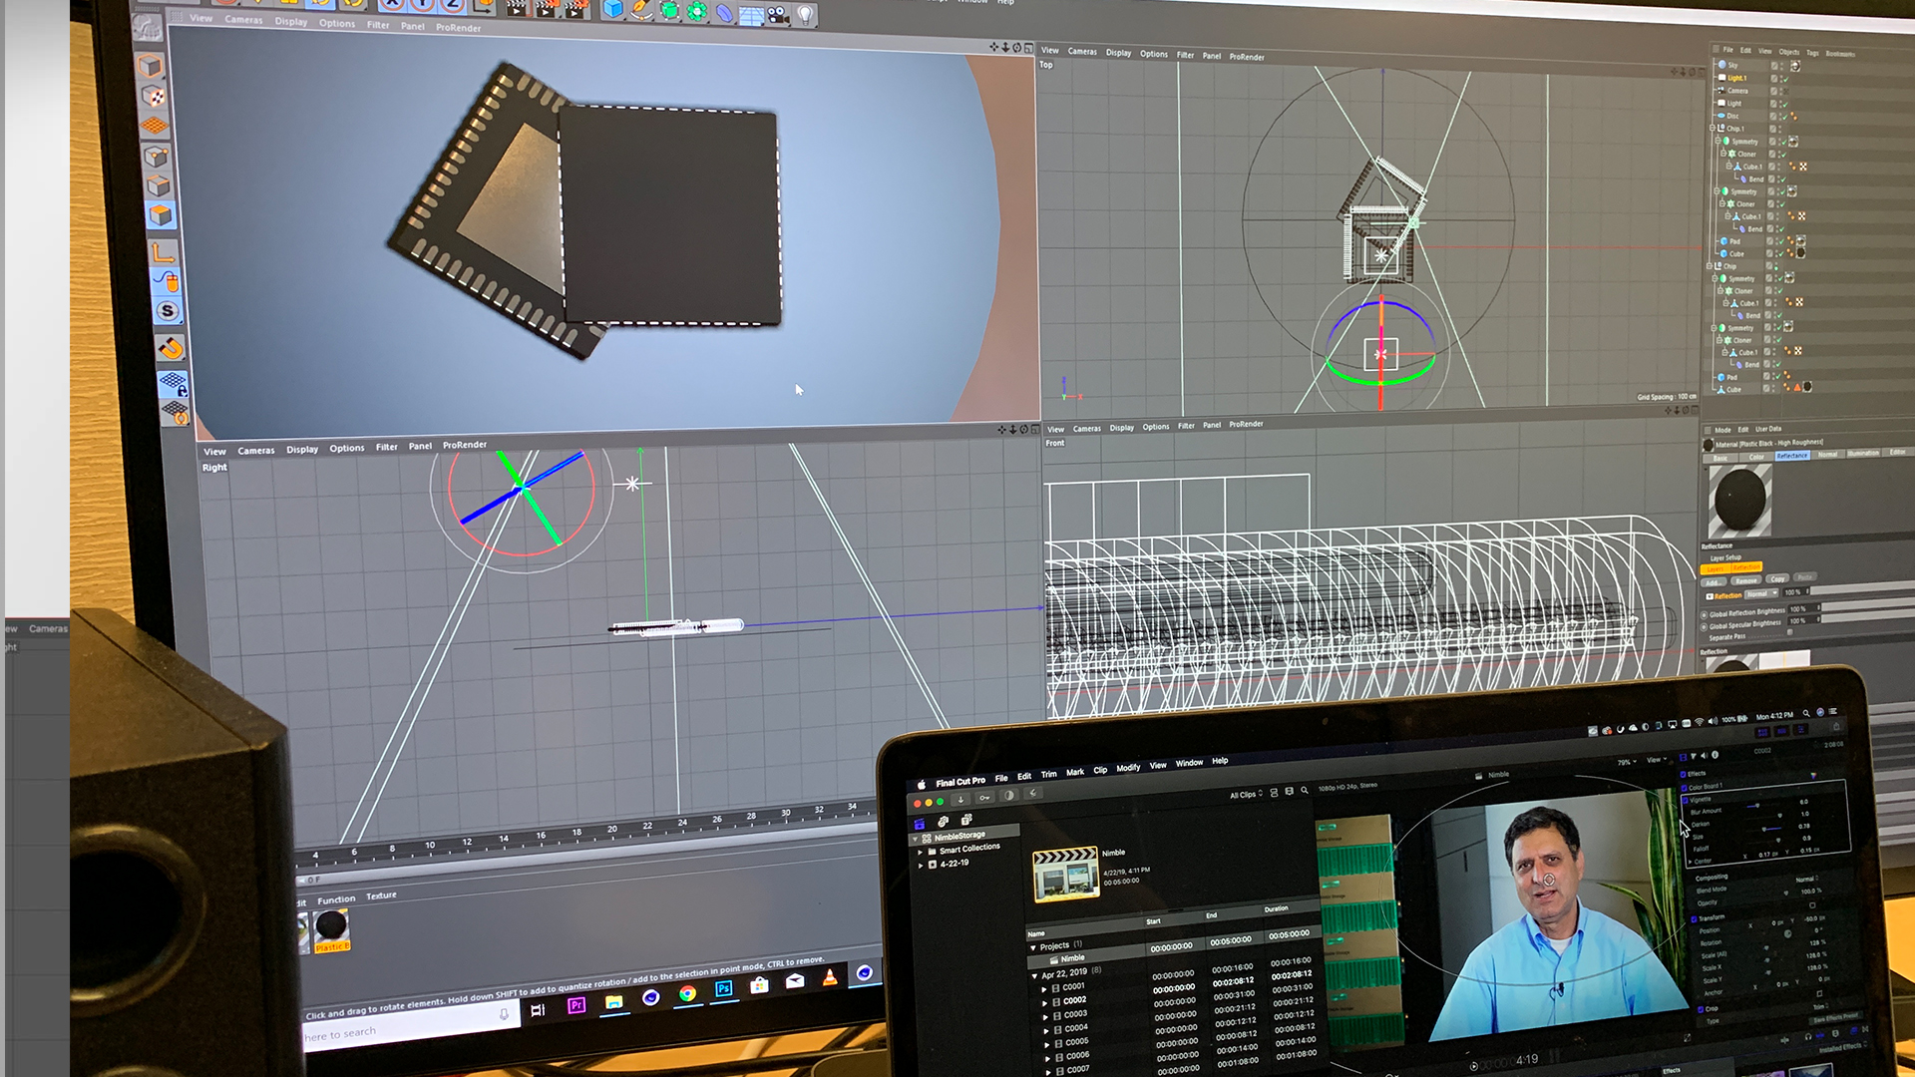Expand the Smart Collections folder
This screenshot has height=1077, width=1915.
920,852
